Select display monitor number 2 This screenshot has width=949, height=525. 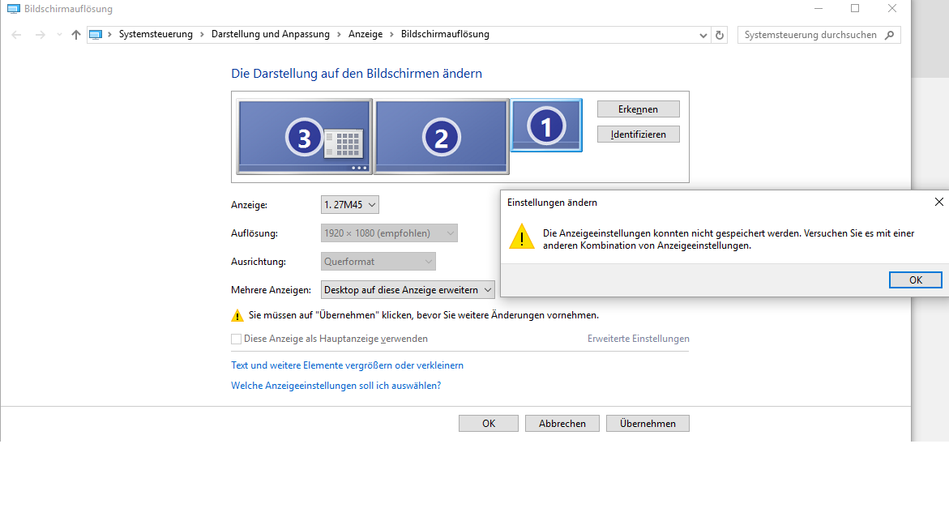[x=441, y=137]
